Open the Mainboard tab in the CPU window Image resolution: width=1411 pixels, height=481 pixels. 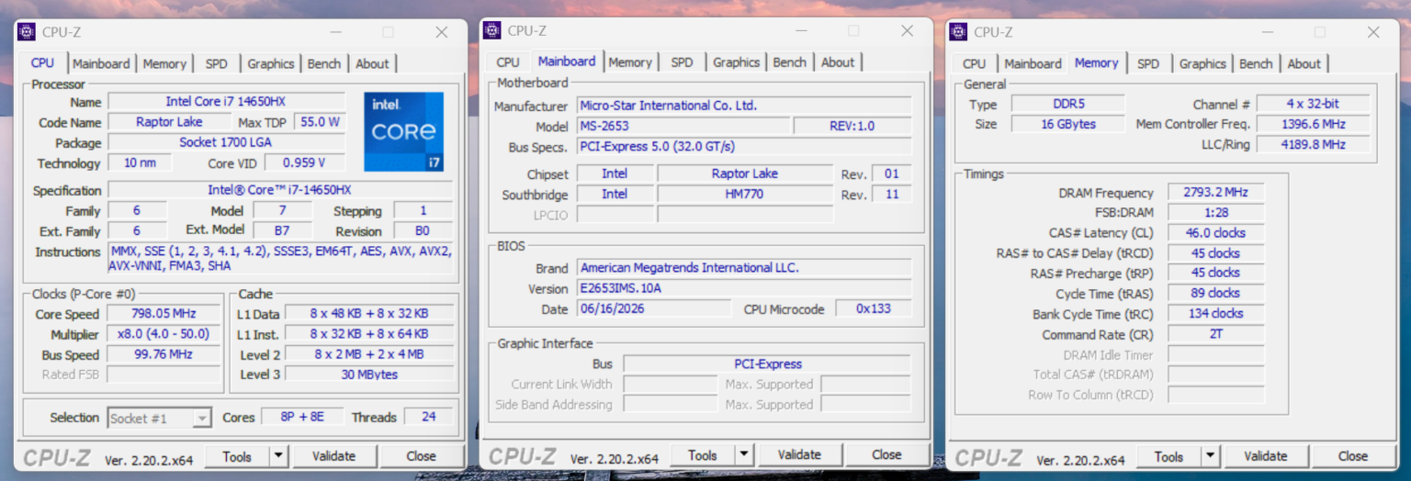[101, 63]
